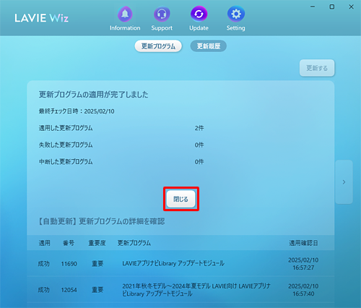The height and width of the screenshot is (308, 361).
Task: Click 成功 status for update 11690
Action: (44, 264)
